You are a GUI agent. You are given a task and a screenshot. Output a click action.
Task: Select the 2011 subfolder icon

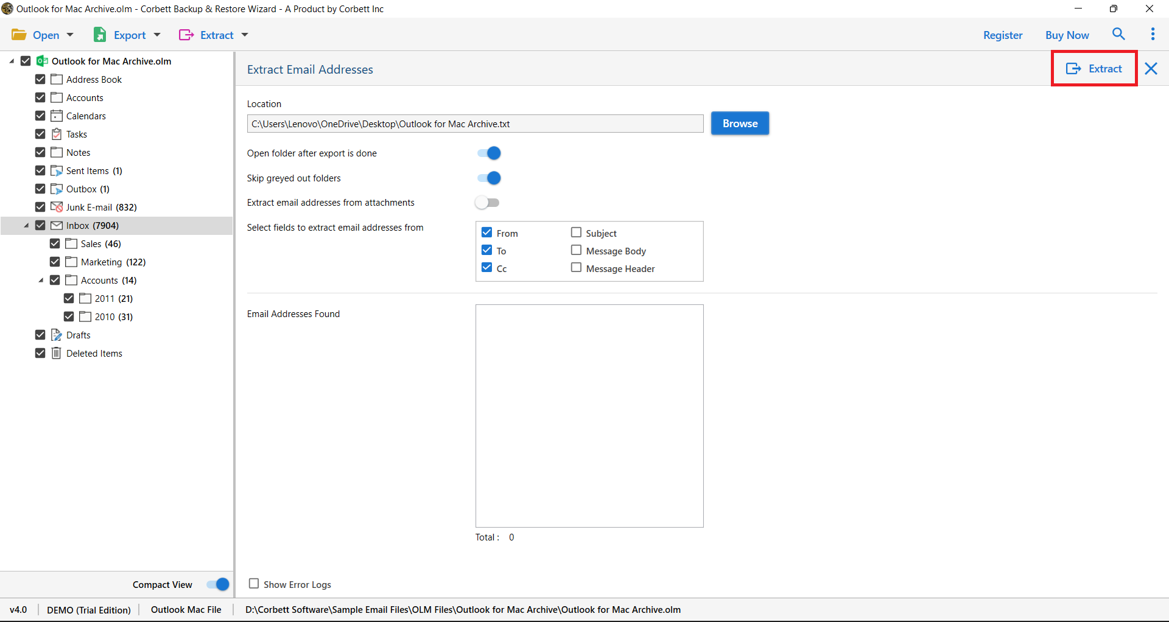[85, 298]
